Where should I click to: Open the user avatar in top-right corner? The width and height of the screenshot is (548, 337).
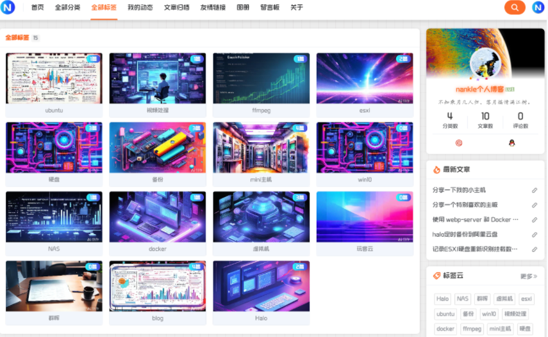538,8
